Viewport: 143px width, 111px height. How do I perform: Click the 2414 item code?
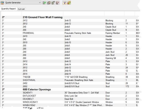click(25, 64)
